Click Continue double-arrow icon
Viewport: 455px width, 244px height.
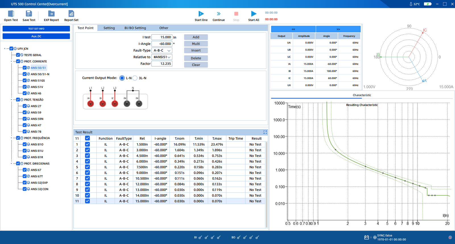pyautogui.click(x=218, y=14)
